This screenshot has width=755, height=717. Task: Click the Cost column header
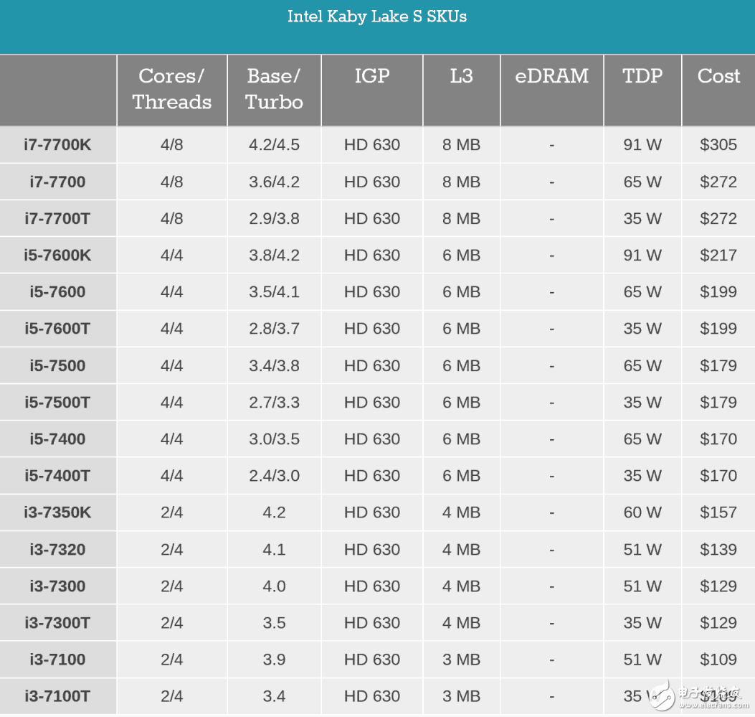718,76
